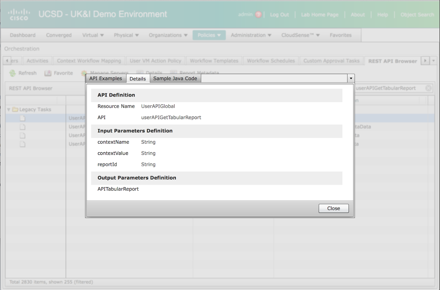Collapse the Legacy Tasks tree node
This screenshot has height=290, width=440.
coord(9,110)
